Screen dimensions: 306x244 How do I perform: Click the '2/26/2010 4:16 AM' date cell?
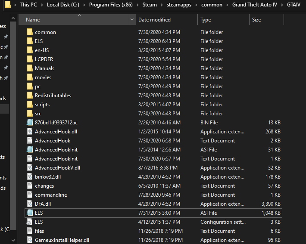159,122
